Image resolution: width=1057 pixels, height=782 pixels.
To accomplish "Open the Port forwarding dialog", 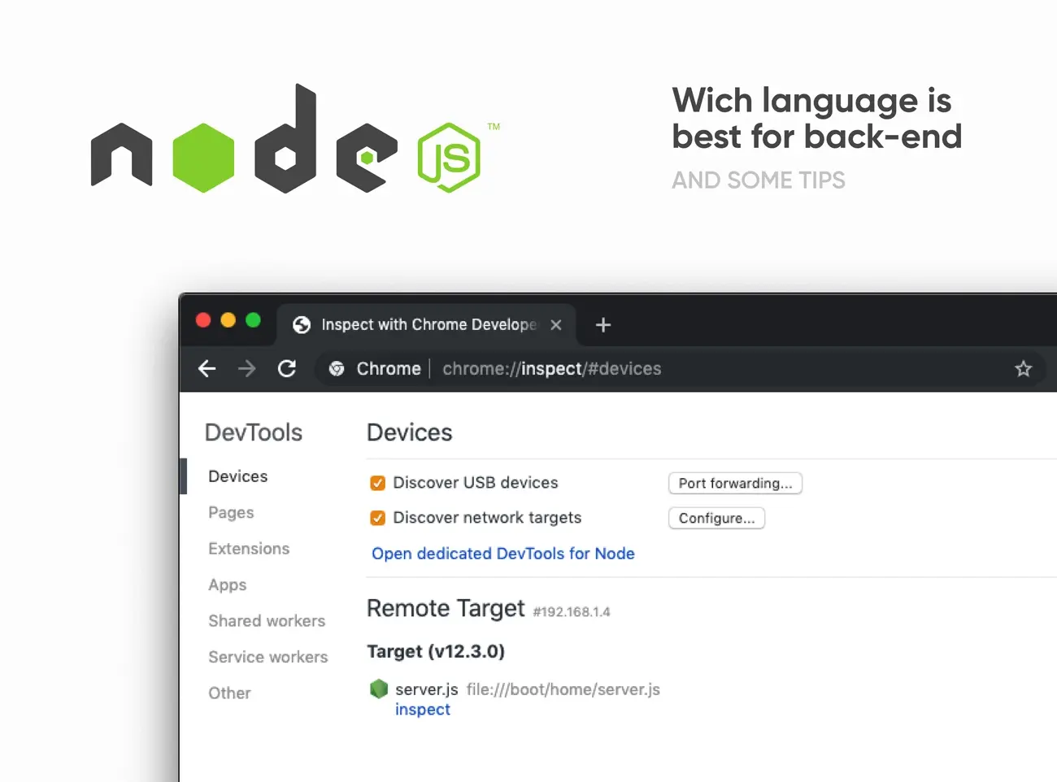I will click(734, 483).
